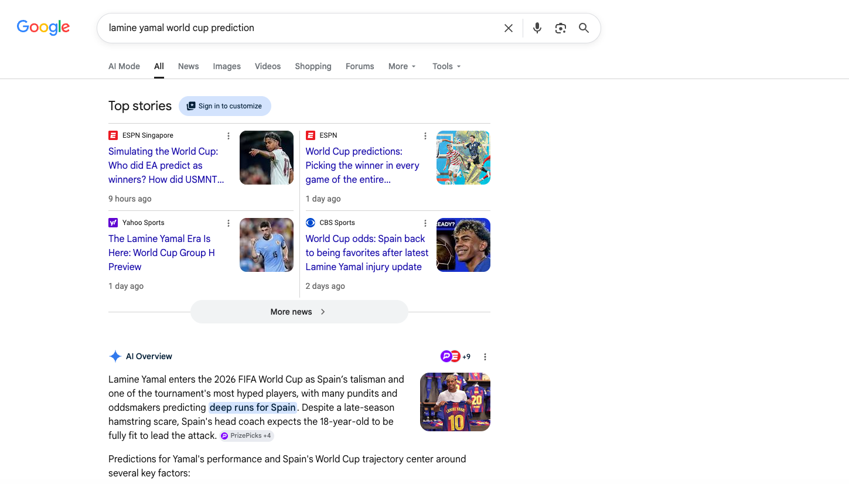Switch to the News tab
The image size is (849, 484).
188,66
